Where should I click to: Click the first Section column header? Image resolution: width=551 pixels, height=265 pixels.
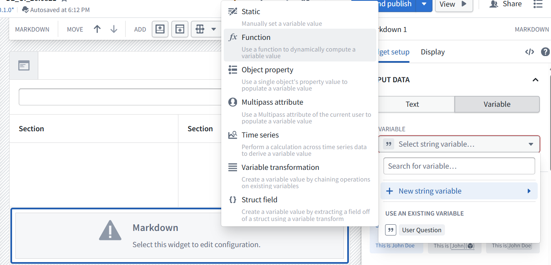tap(31, 128)
